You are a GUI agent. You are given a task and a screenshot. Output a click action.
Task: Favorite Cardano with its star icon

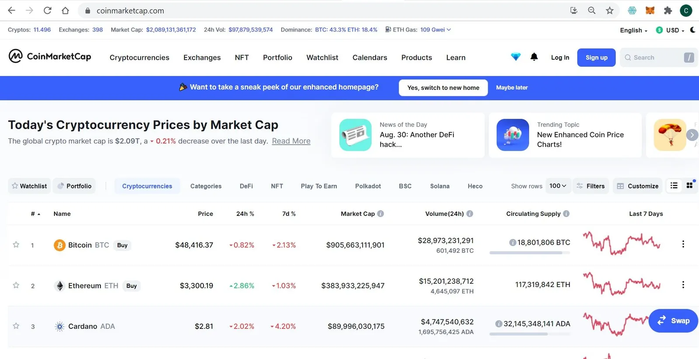click(x=16, y=326)
